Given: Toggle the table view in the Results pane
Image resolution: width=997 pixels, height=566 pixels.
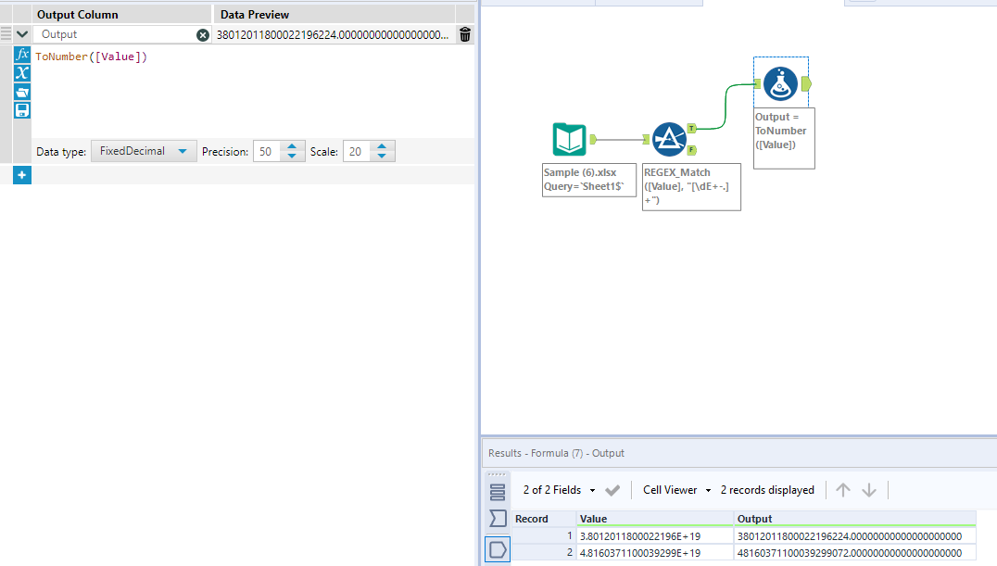Looking at the screenshot, I should tap(498, 492).
